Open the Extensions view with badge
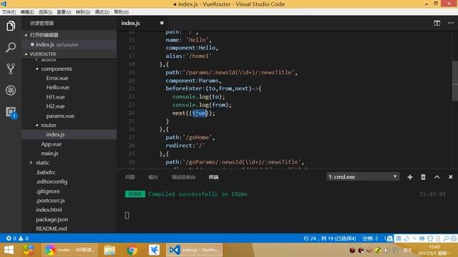 (x=11, y=112)
